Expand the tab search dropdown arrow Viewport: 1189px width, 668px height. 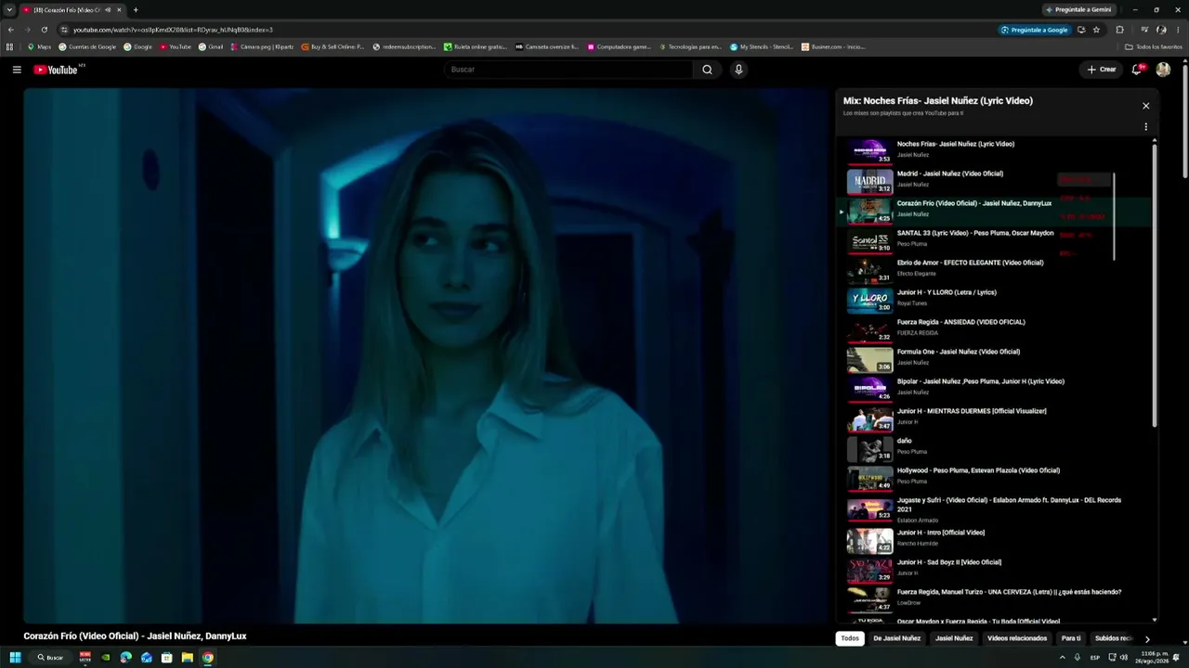9,10
